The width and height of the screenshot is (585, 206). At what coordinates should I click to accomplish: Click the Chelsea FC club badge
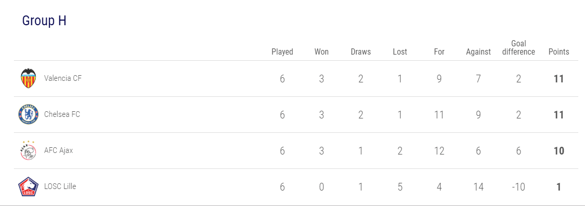pyautogui.click(x=28, y=114)
